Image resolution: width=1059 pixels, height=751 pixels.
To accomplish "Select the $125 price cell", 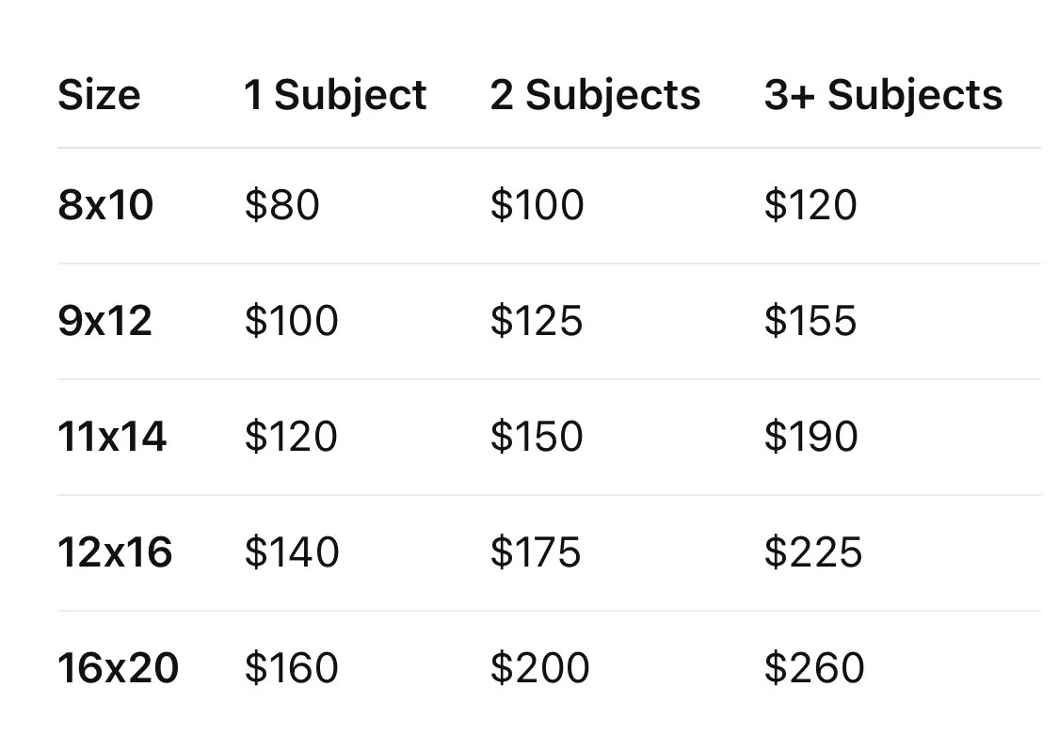I will click(x=537, y=320).
